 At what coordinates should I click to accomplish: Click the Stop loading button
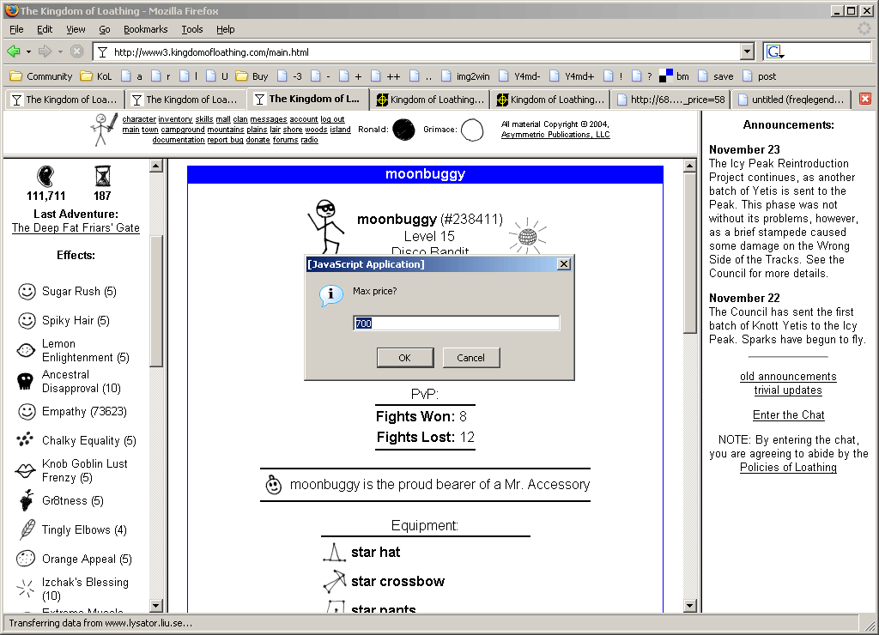click(x=76, y=51)
